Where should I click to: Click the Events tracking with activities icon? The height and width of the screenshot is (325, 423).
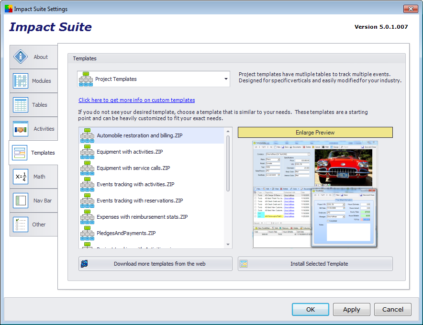pos(87,184)
